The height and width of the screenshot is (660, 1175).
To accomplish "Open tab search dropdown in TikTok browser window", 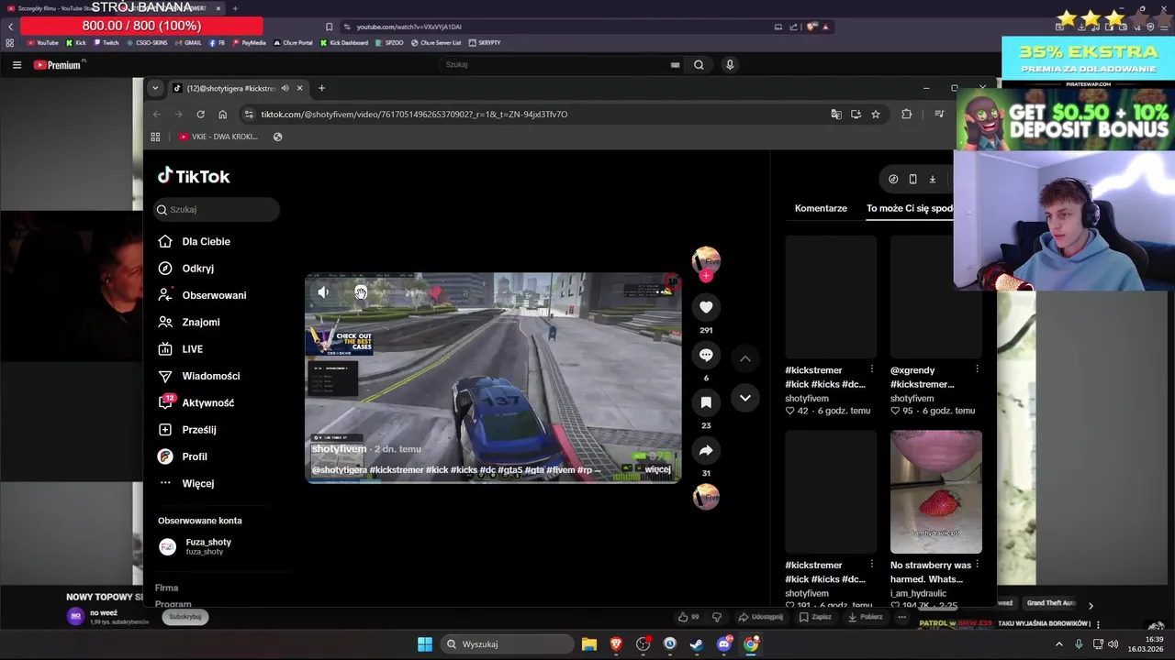I will tap(155, 88).
